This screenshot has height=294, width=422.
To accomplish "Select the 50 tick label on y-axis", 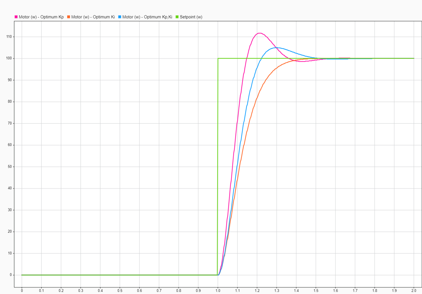I will [x=10, y=167].
